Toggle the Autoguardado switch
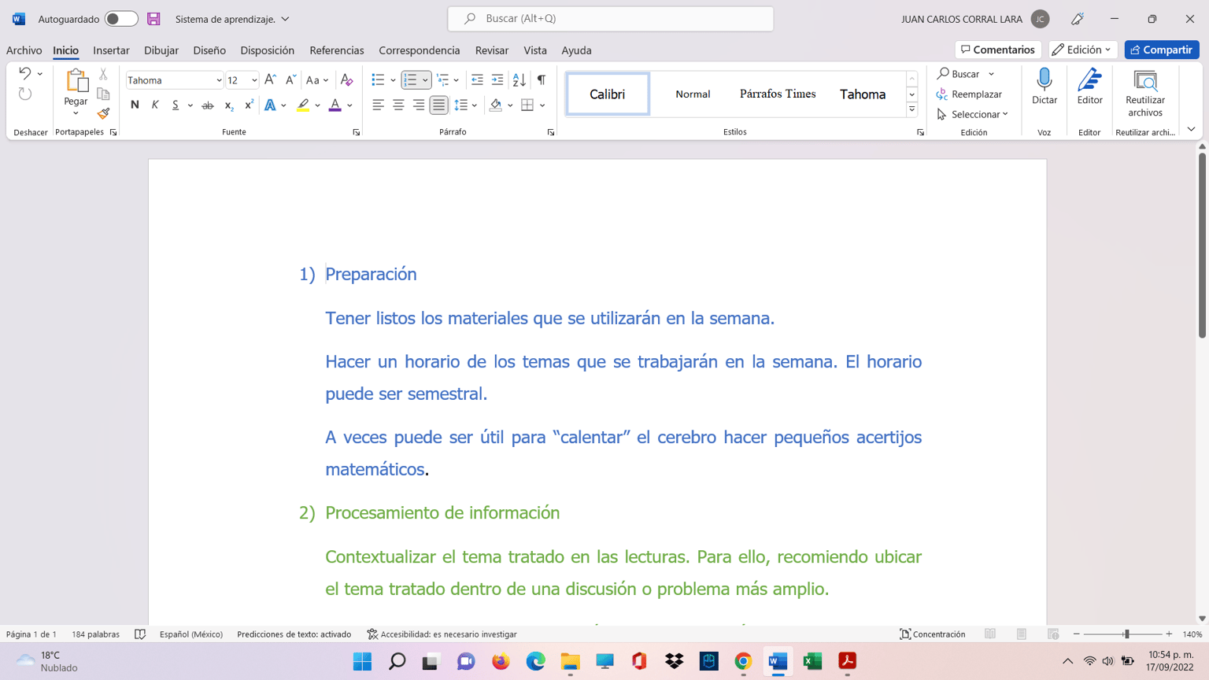This screenshot has height=680, width=1209. pyautogui.click(x=120, y=19)
